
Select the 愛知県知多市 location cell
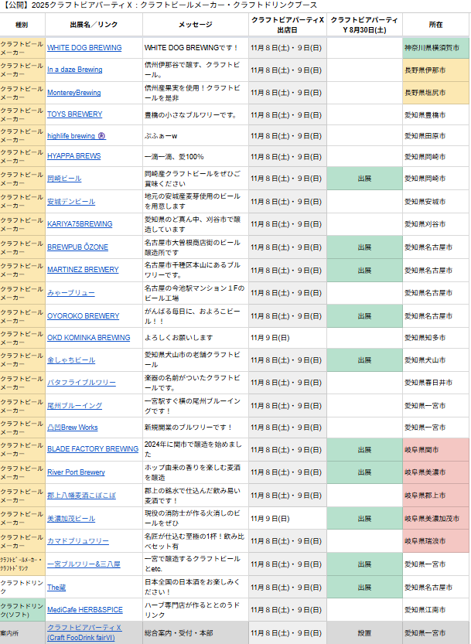coord(435,338)
